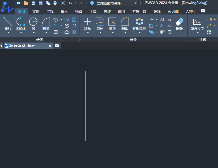The image size is (218, 168).
Task: Select the Wipeout dotted-shape icon
Action: click(x=74, y=26)
